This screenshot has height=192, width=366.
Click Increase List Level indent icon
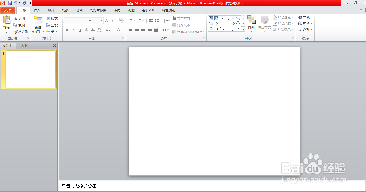[x=157, y=21]
